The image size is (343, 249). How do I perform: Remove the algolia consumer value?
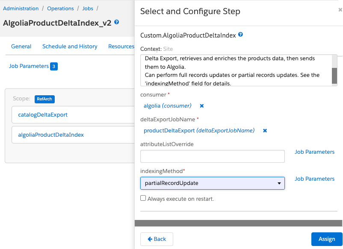click(201, 105)
